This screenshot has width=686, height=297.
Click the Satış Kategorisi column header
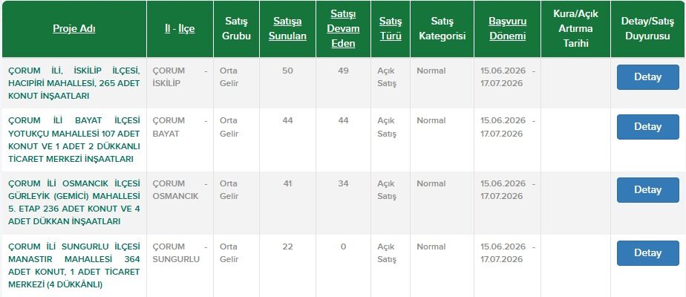pos(442,28)
